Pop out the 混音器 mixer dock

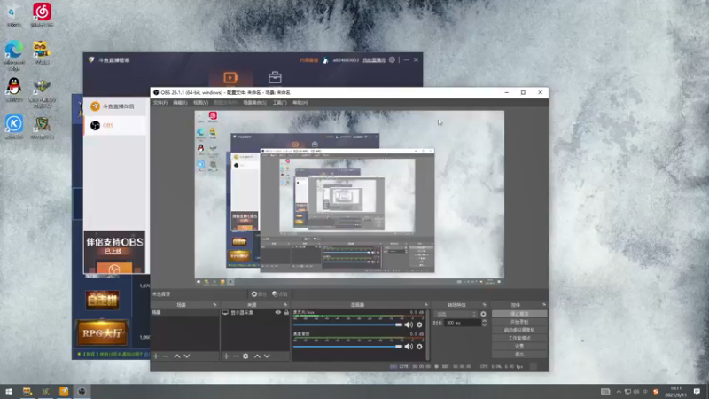pyautogui.click(x=425, y=305)
